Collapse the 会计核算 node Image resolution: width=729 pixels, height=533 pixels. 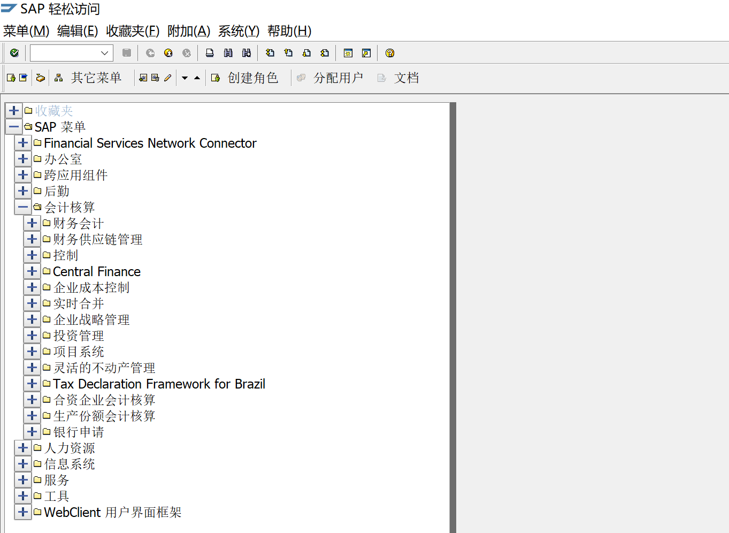23,207
